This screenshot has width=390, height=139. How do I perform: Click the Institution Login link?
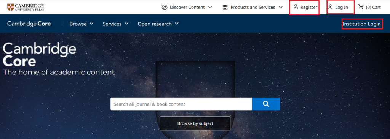361,24
